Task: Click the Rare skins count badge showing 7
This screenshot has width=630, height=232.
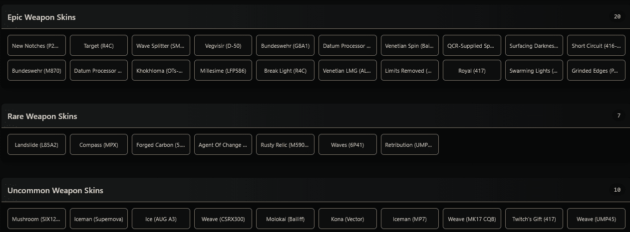Action: (619, 116)
